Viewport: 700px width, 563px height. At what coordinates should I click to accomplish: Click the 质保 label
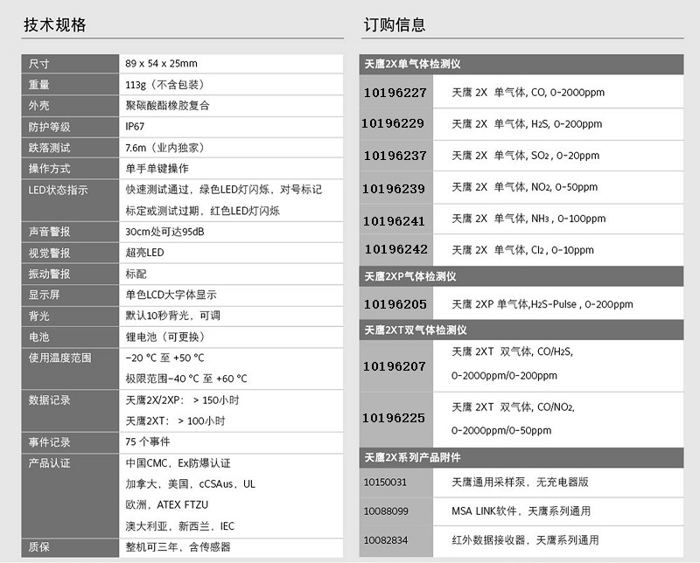38,547
